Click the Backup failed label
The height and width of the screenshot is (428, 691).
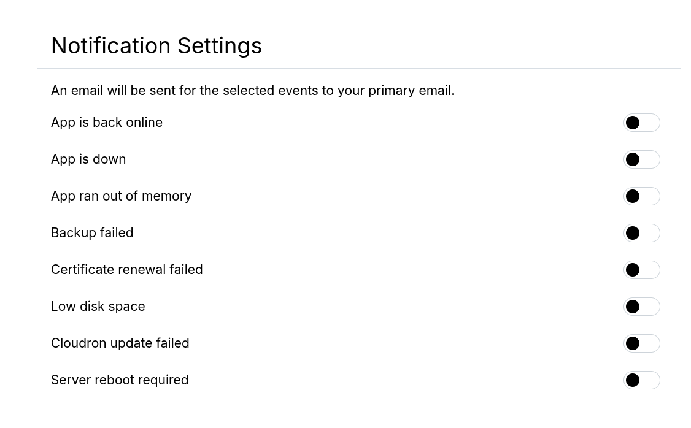coord(92,232)
